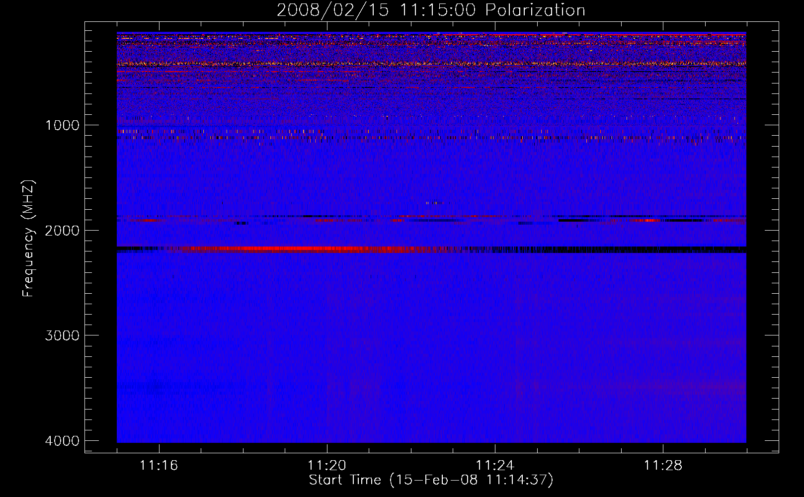This screenshot has height=497, width=804.
Task: Click the "3000" frequency tick label
Action: (62, 335)
